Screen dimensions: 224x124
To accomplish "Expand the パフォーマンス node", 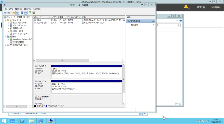I will pos(8,31).
